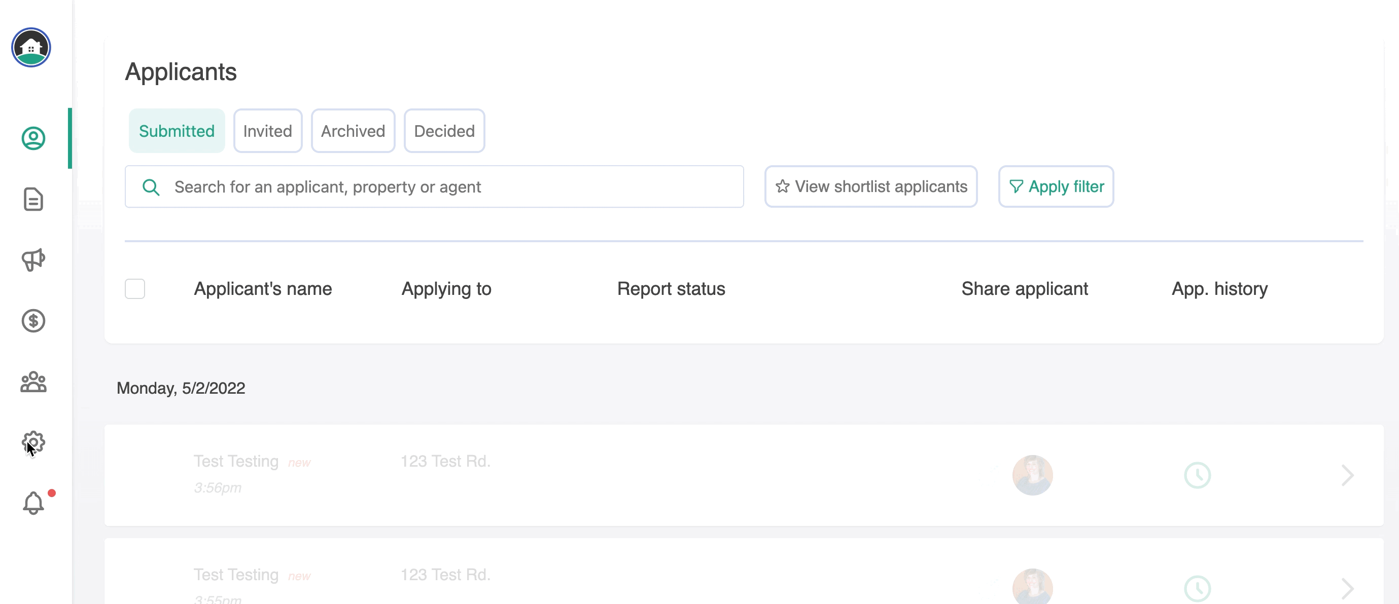The image size is (1399, 604).
Task: Switch to the Invited tab
Action: [268, 131]
